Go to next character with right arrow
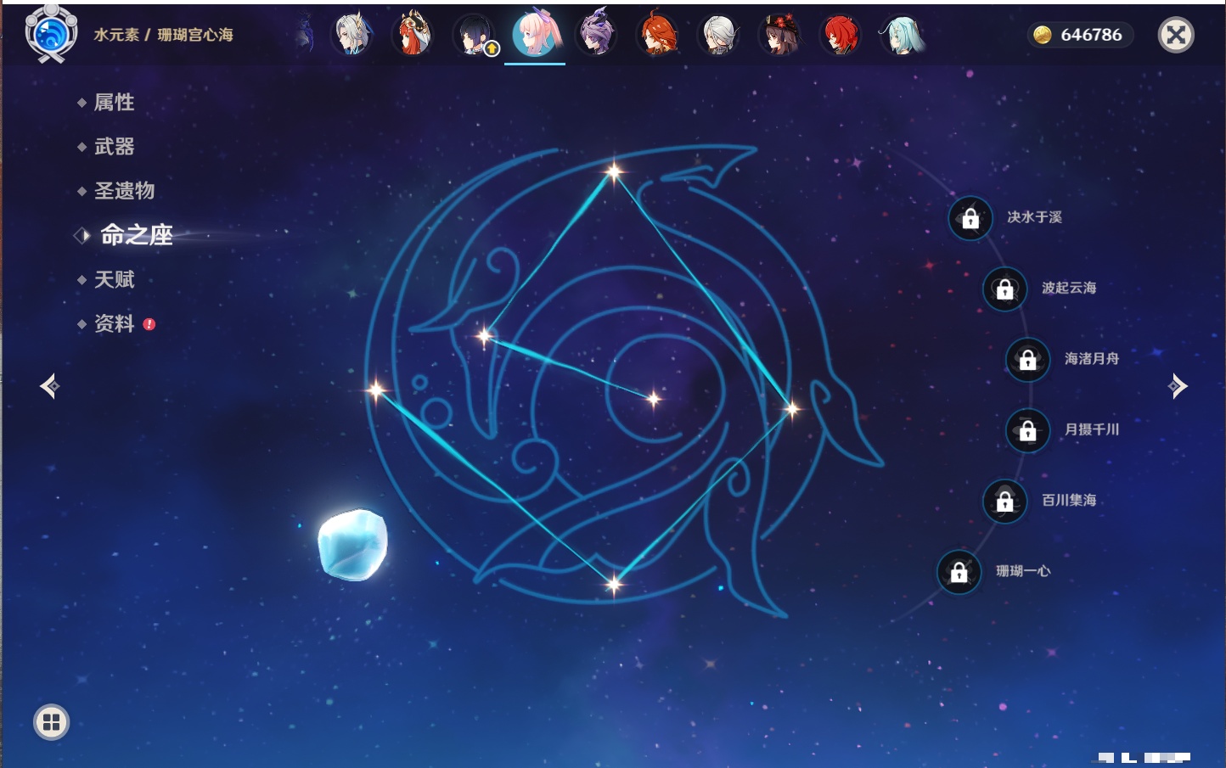Image resolution: width=1226 pixels, height=768 pixels. click(x=1178, y=386)
